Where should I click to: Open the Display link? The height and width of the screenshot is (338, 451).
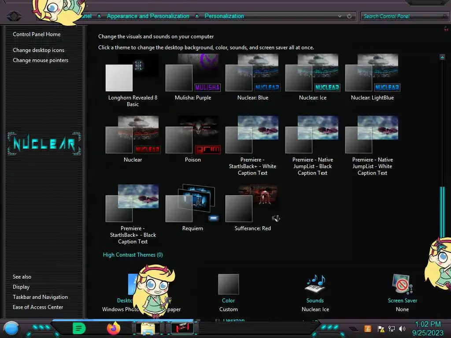[21, 287]
